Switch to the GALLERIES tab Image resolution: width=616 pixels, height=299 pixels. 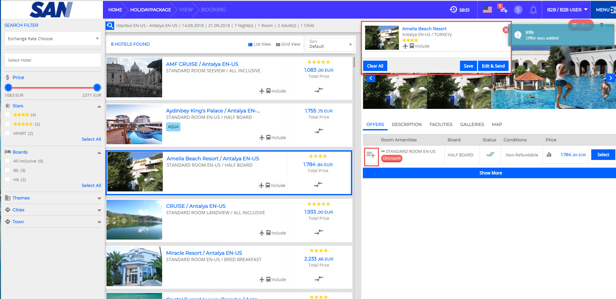point(472,125)
